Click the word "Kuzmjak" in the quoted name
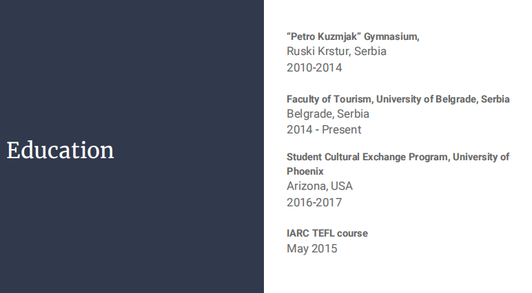Image resolution: width=532 pixels, height=293 pixels. 338,37
